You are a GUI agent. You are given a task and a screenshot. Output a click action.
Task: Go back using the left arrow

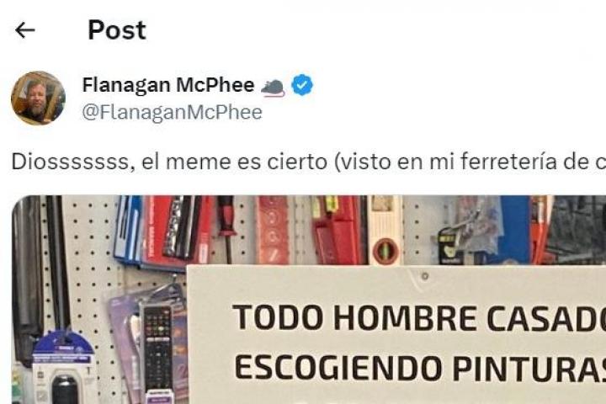point(25,30)
